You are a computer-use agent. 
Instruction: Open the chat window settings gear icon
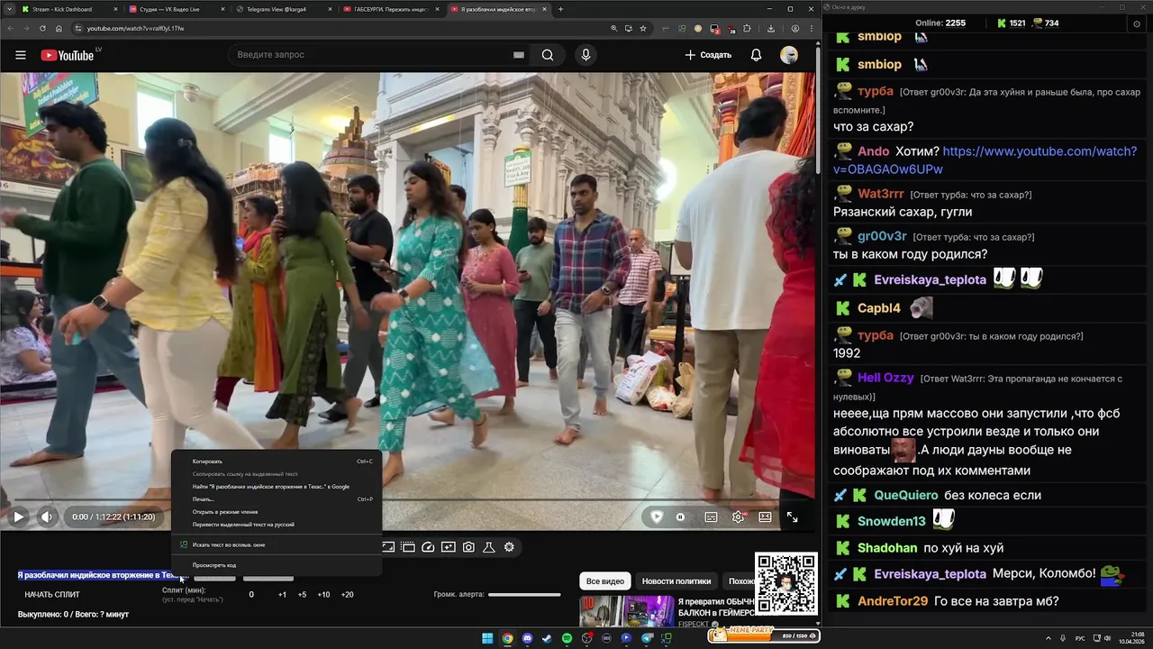pyautogui.click(x=1136, y=23)
